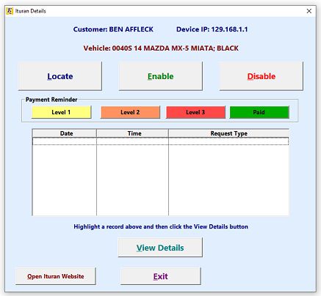Click the Ituran Details app icon in title bar
The height and width of the screenshot is (296, 321).
[x=10, y=11]
